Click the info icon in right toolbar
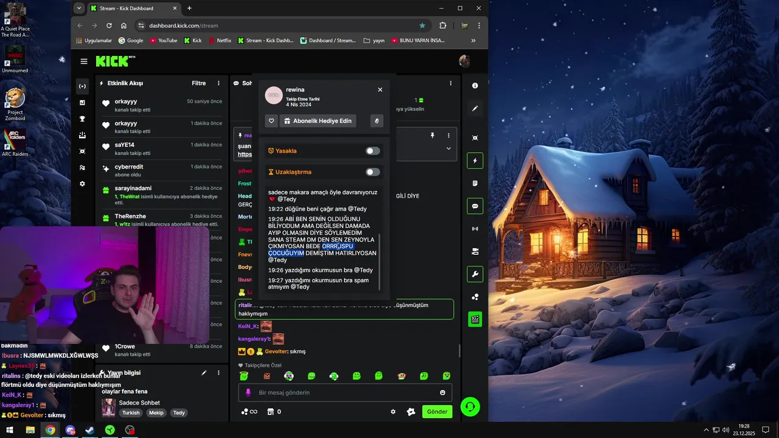779x438 pixels. click(x=475, y=86)
